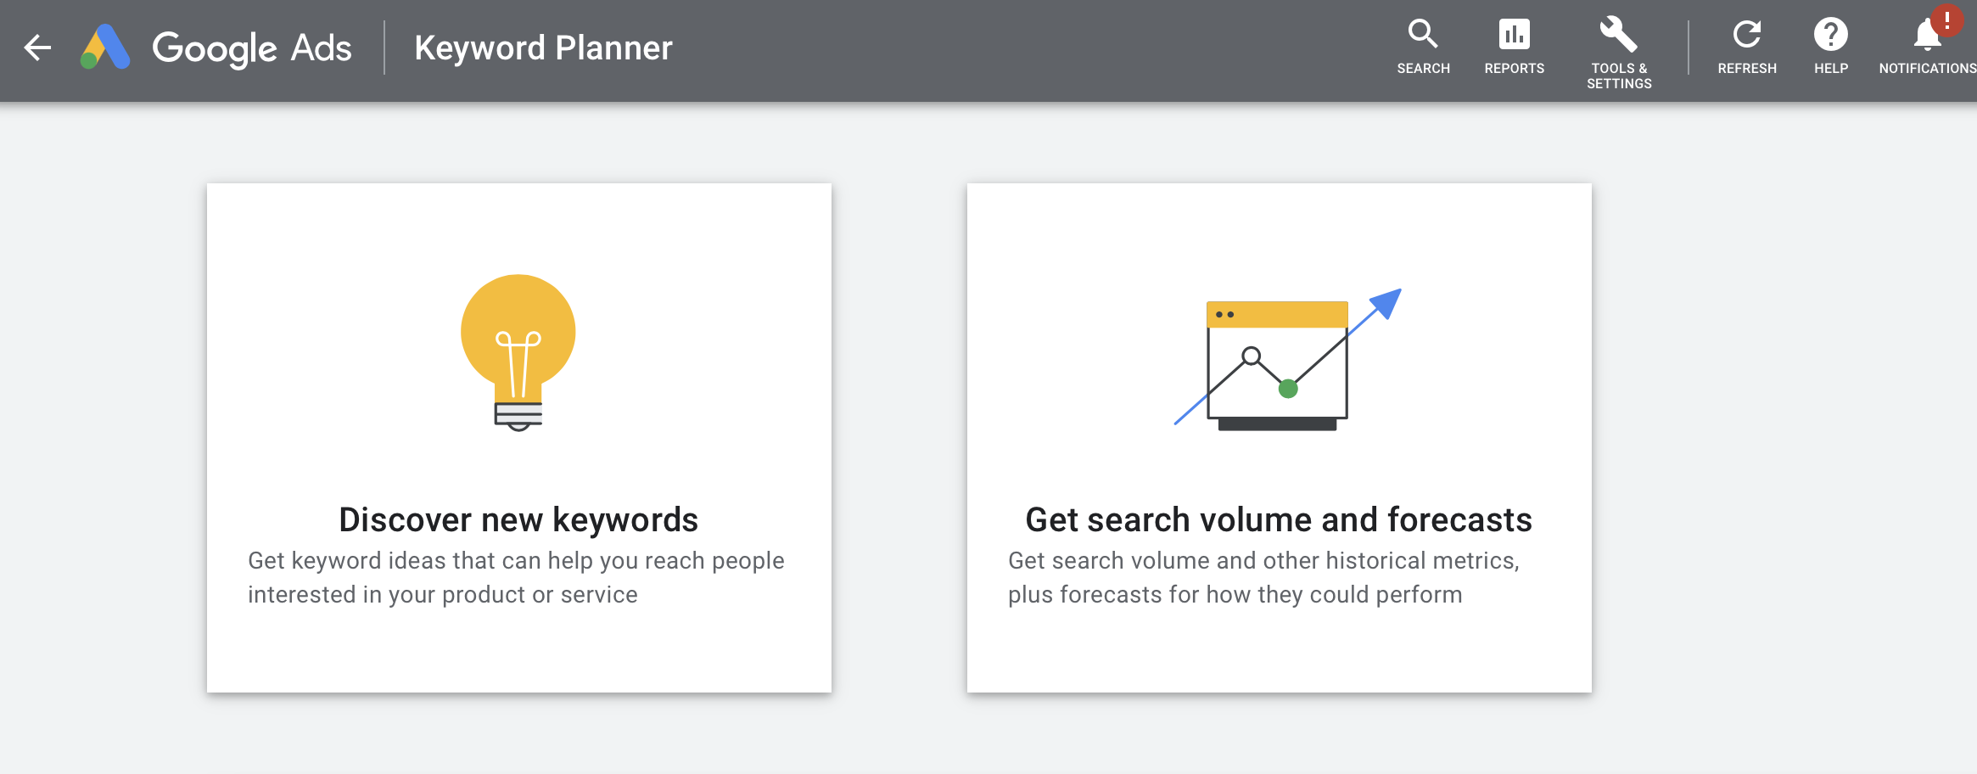Screen dimensions: 1977x774
Task: Click the Keyword Planner title
Action: pyautogui.click(x=543, y=48)
